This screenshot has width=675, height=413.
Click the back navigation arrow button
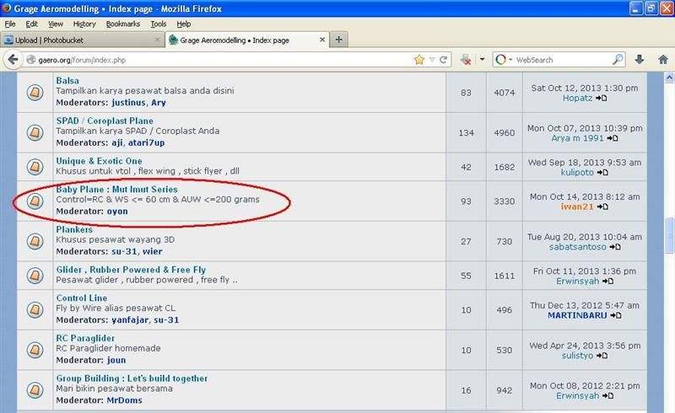tap(13, 60)
